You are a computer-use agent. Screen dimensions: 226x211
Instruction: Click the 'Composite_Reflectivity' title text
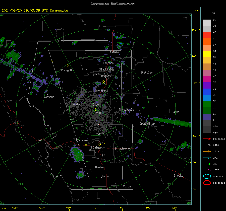pyautogui.click(x=113, y=4)
